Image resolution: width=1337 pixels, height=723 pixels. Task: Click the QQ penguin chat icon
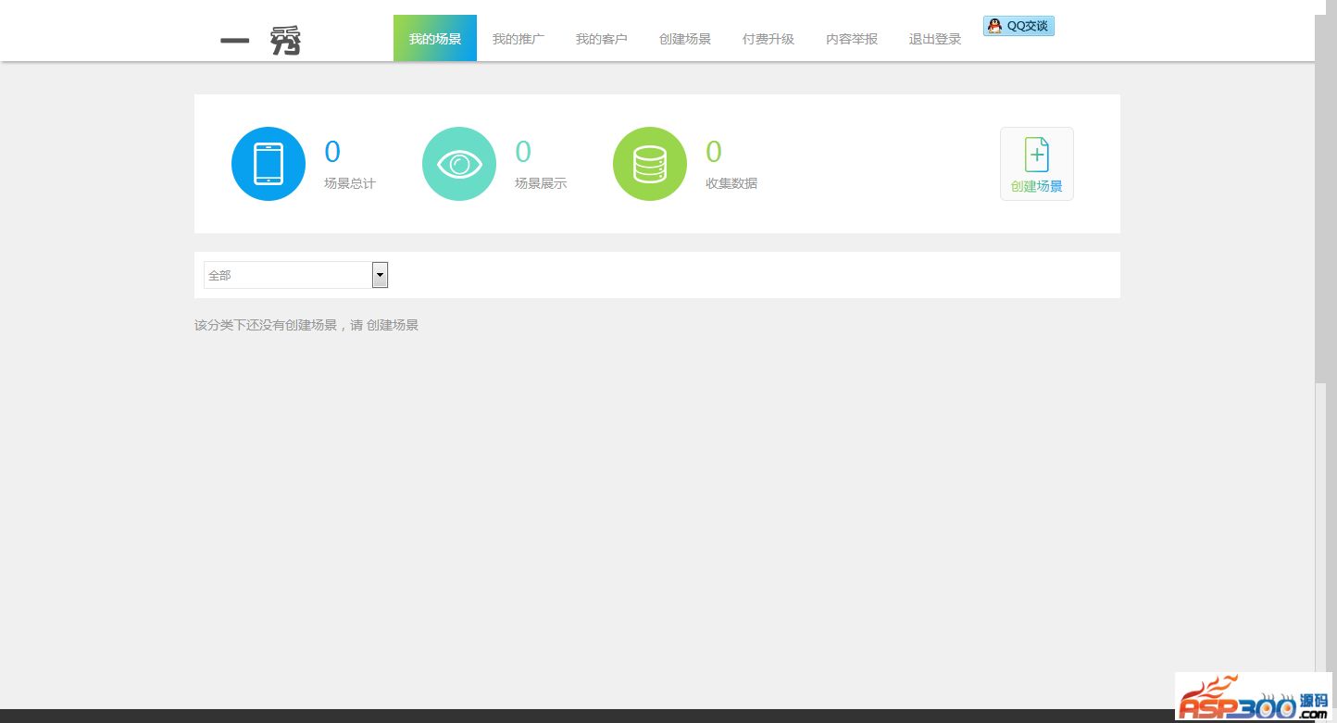tap(994, 26)
